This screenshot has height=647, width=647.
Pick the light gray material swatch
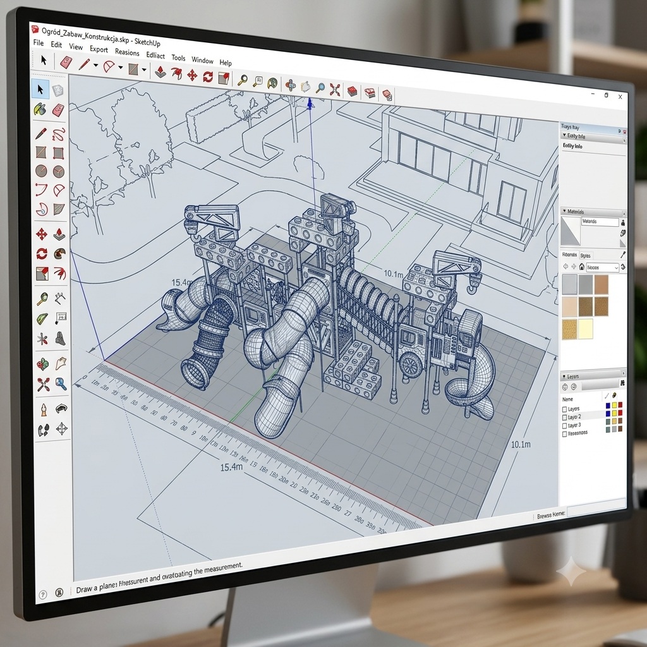(569, 285)
